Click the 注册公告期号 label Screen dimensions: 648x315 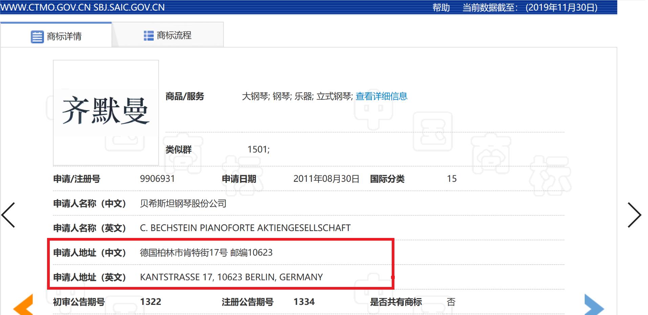pyautogui.click(x=247, y=302)
